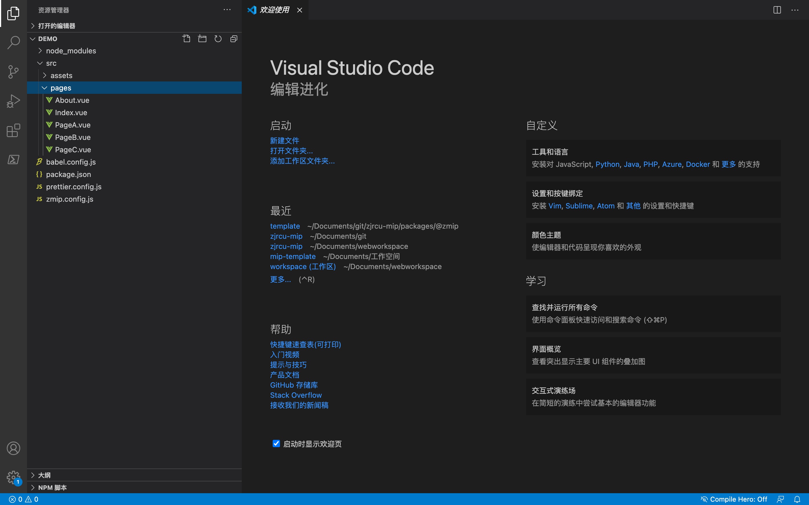Viewport: 809px width, 505px height.
Task: Open the terminal-style icon in activity bar
Action: click(13, 159)
